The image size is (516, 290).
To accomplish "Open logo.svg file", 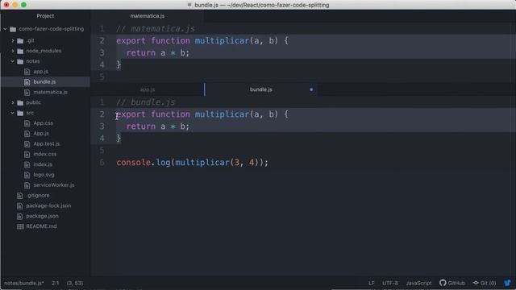I will [44, 175].
